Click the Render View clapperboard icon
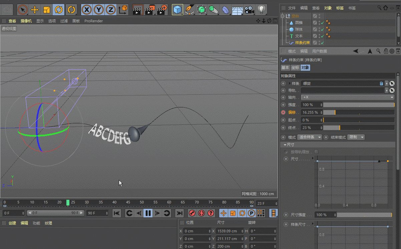Image resolution: width=401 pixels, height=249 pixels. click(x=138, y=10)
